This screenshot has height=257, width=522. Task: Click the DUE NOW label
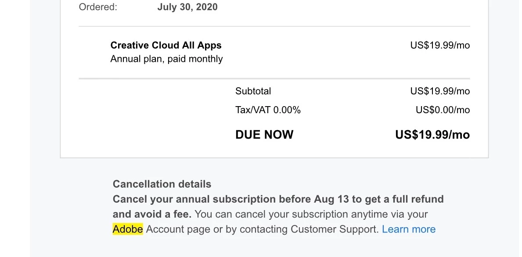[264, 135]
